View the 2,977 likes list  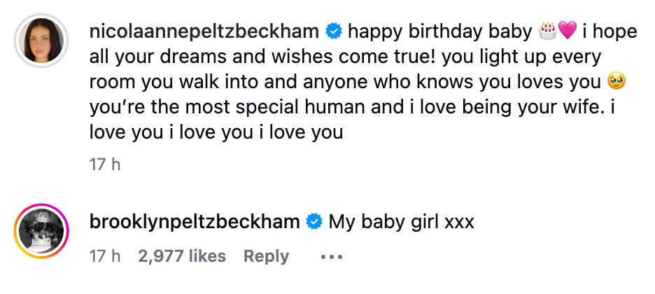click(x=182, y=257)
